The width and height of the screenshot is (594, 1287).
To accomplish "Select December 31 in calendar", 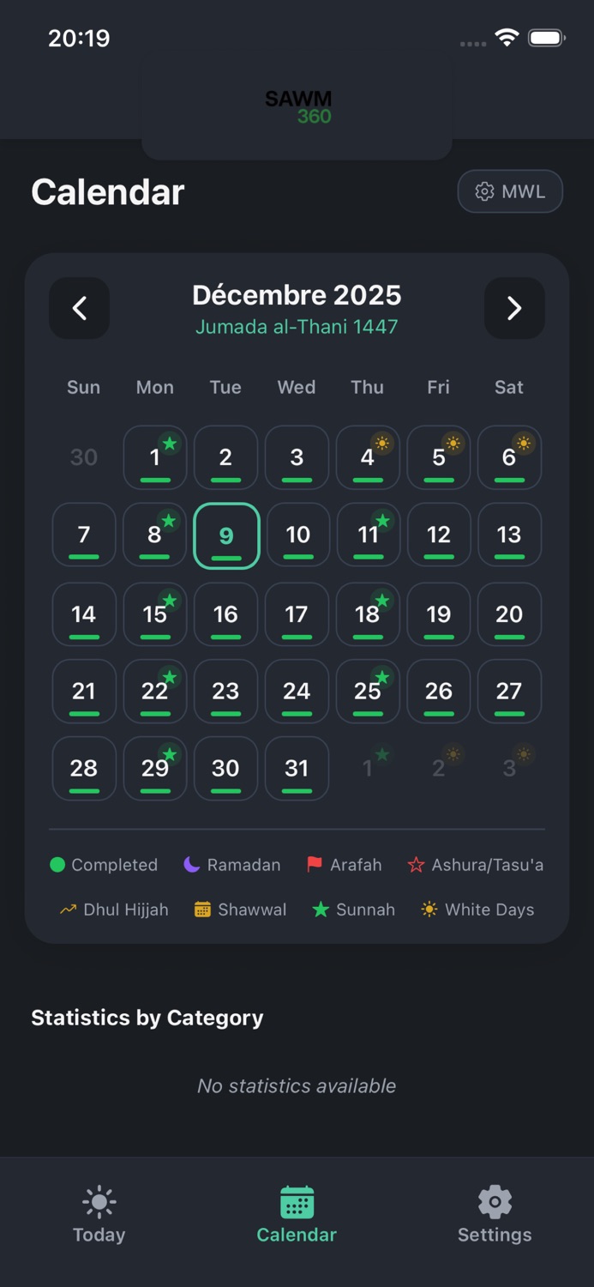I will point(297,769).
